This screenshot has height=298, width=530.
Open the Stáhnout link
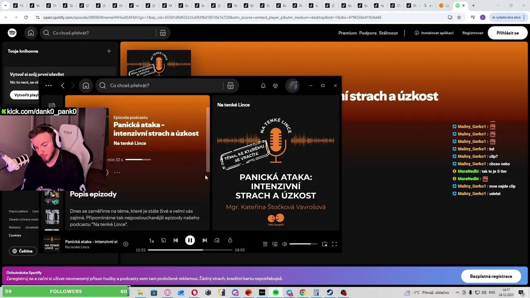coord(388,33)
